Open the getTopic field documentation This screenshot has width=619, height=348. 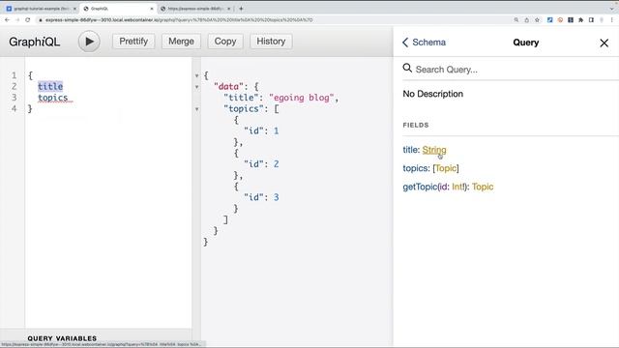coord(420,187)
